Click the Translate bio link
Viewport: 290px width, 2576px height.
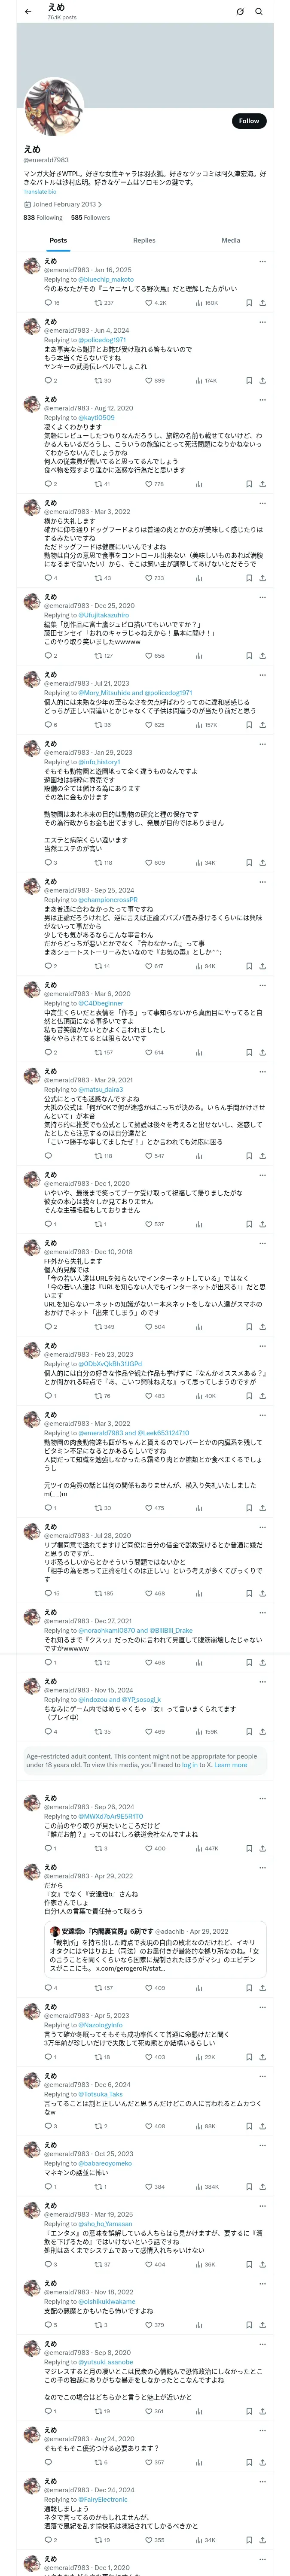[40, 191]
